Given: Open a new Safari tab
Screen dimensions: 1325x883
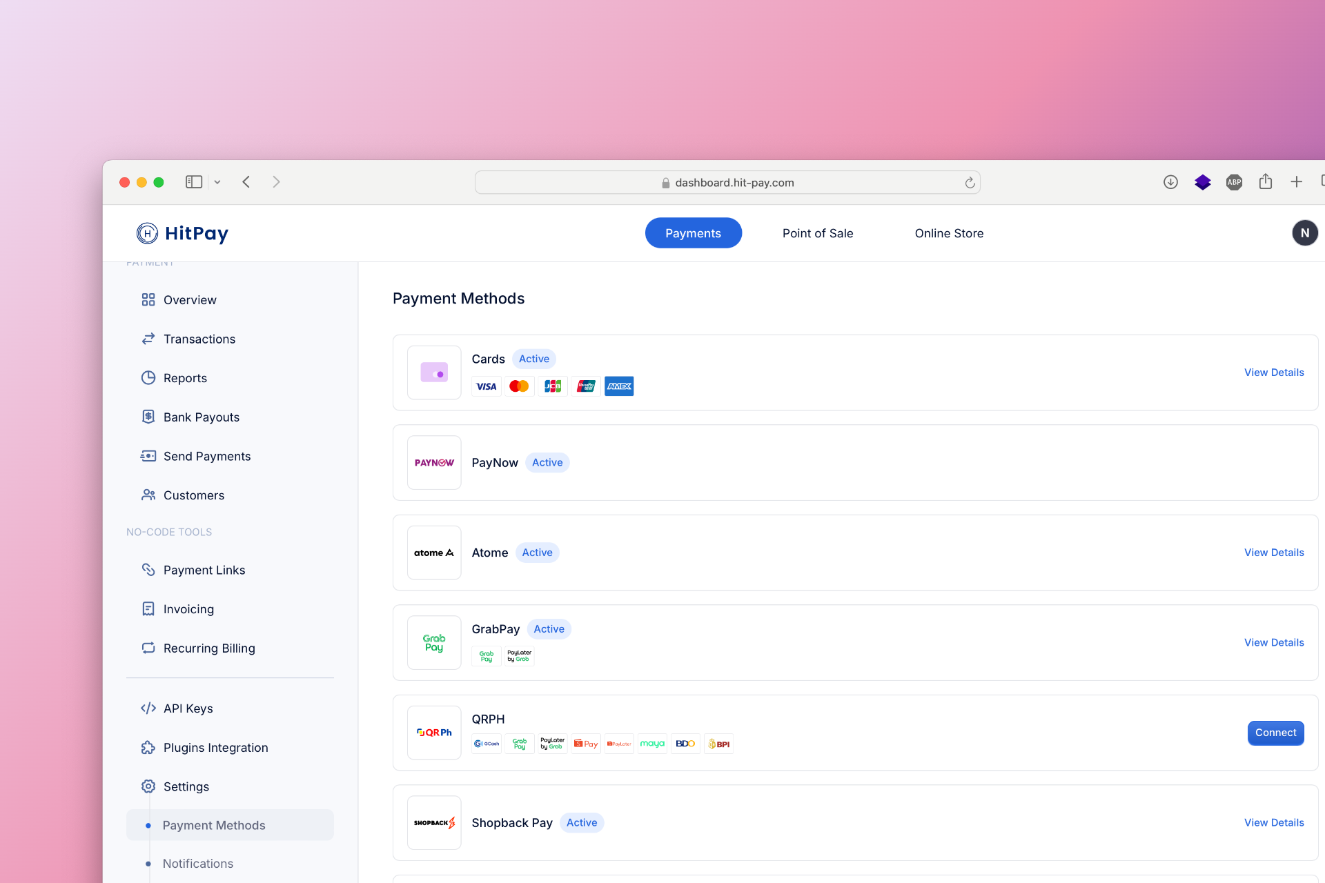Looking at the screenshot, I should coord(1296,182).
